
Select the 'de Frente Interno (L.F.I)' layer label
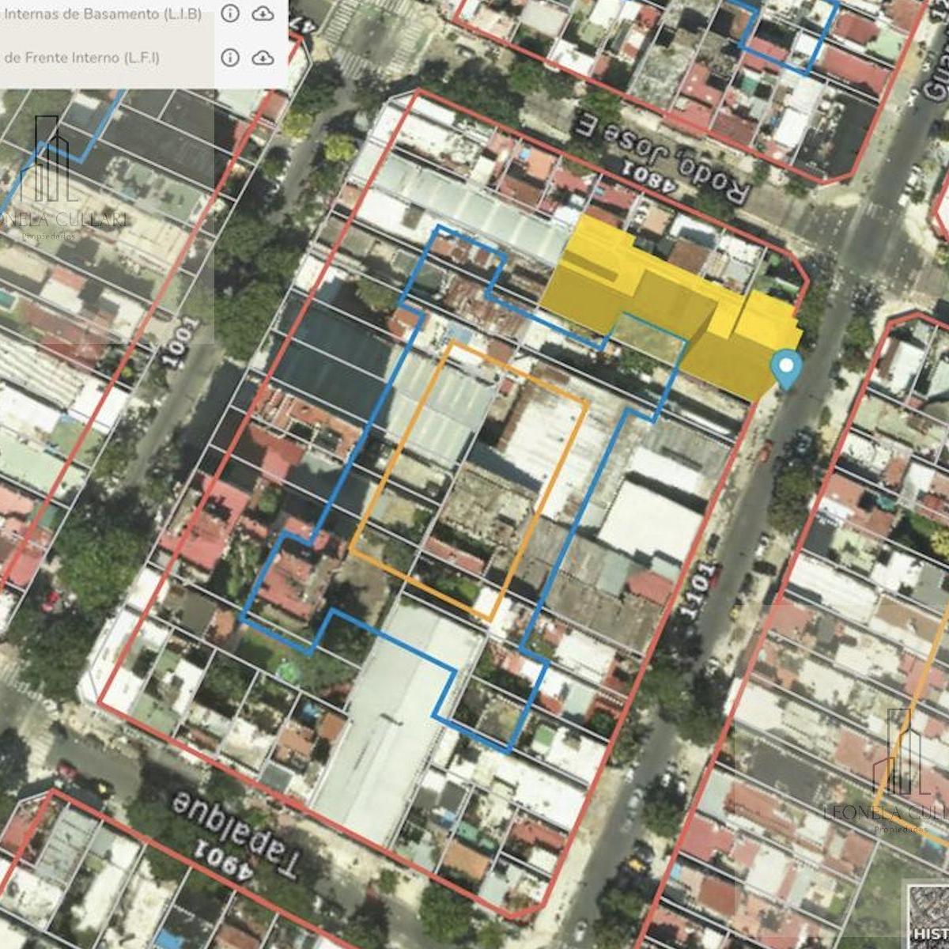(x=81, y=58)
